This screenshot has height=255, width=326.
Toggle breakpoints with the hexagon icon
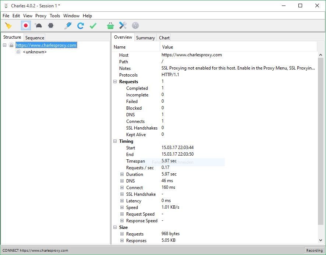point(51,26)
